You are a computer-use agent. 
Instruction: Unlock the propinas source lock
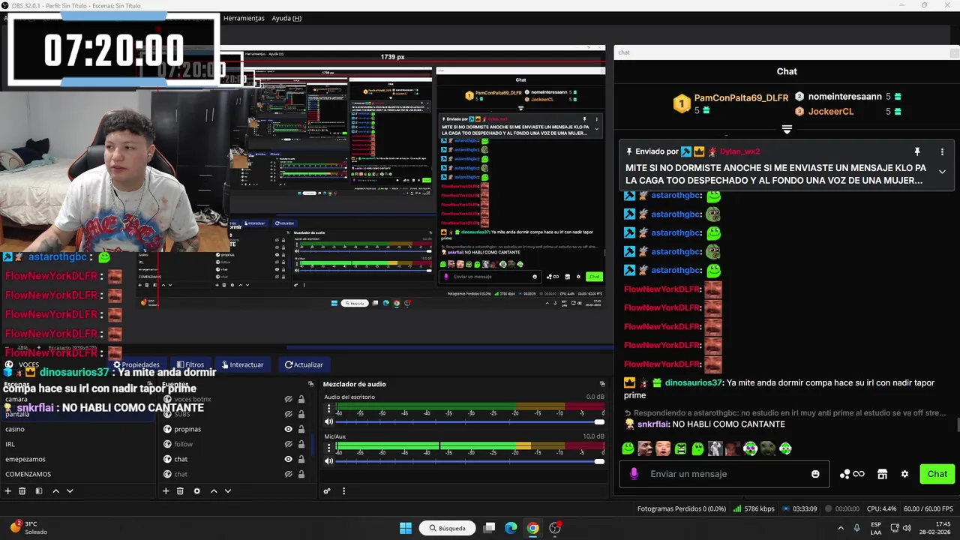301,429
